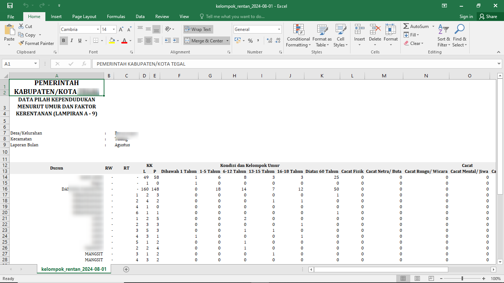Open the Review ribbon tab
Screen dimensions: 504x283
162,17
